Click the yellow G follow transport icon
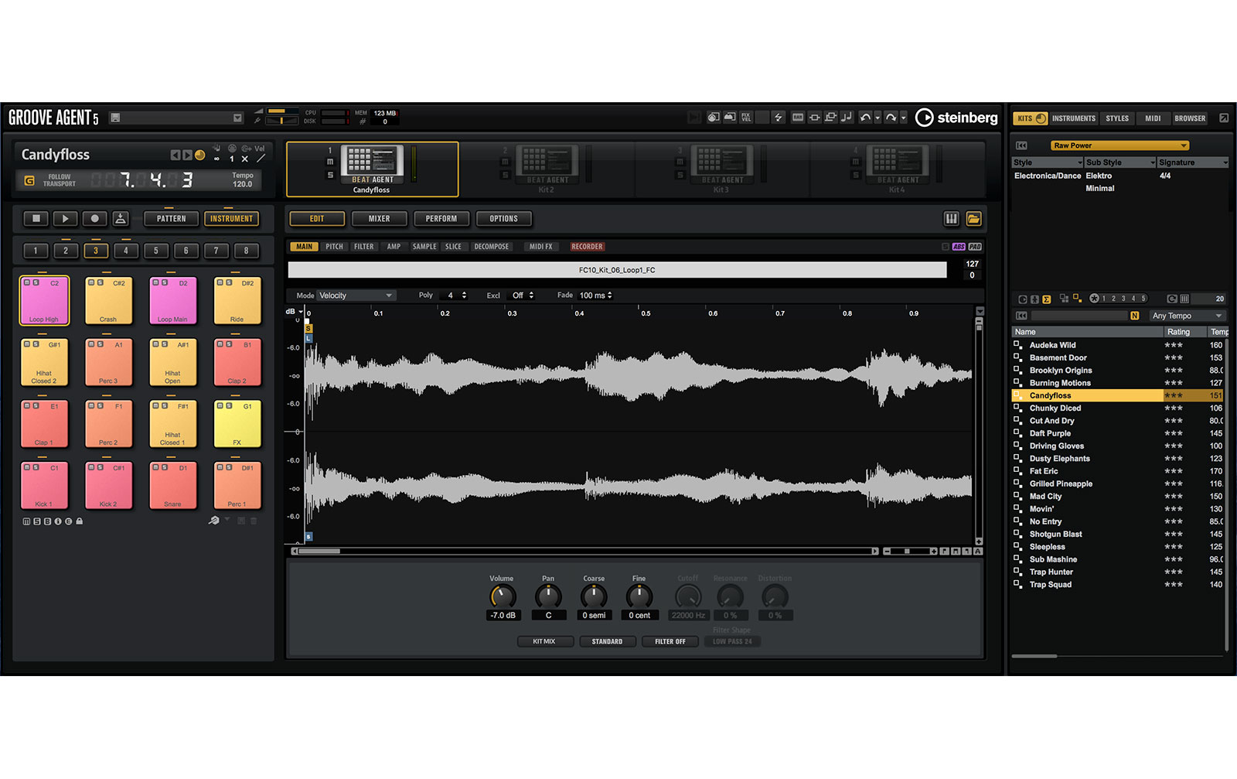The height and width of the screenshot is (779, 1237). (29, 180)
